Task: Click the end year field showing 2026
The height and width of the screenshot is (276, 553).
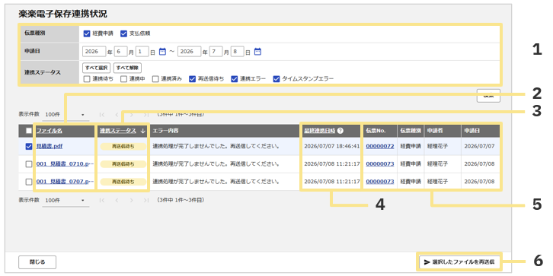Action: [x=190, y=52]
